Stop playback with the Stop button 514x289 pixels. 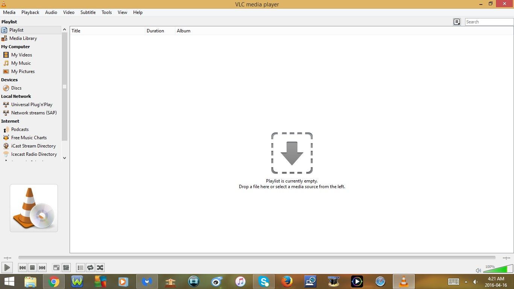click(32, 268)
